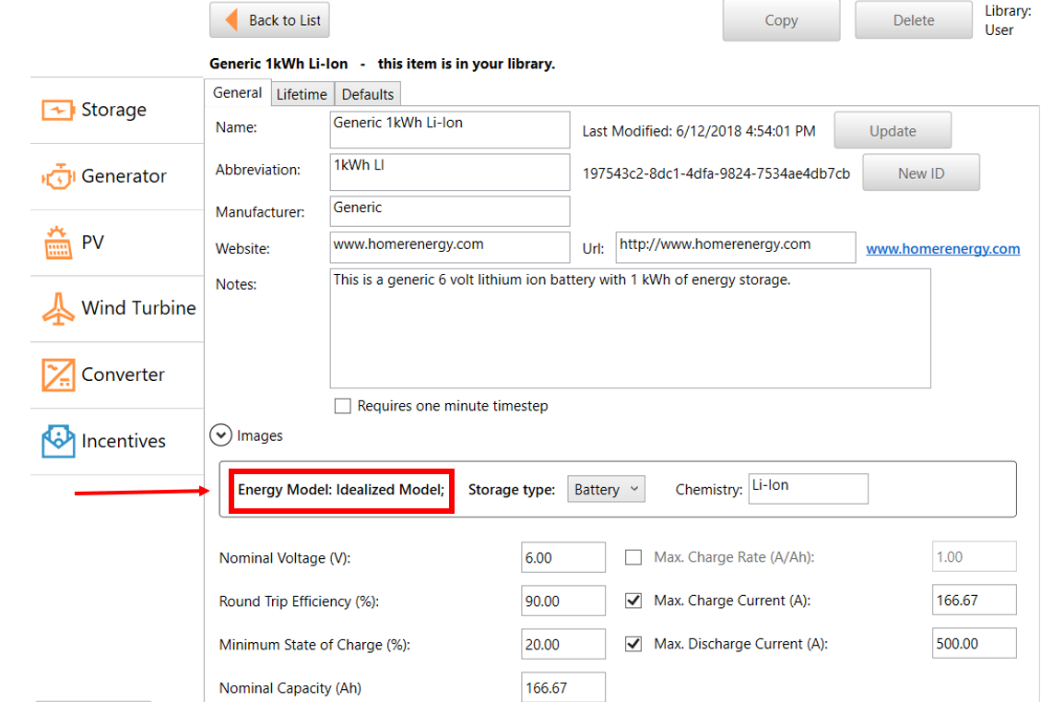Open the Incentives envelope icon

click(x=57, y=441)
